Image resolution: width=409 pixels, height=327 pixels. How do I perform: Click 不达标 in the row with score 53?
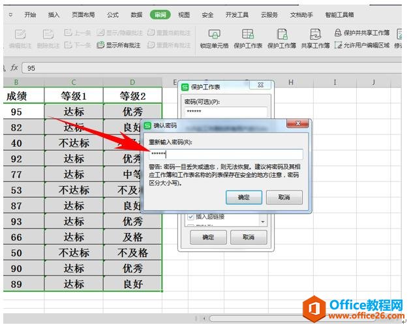point(74,190)
